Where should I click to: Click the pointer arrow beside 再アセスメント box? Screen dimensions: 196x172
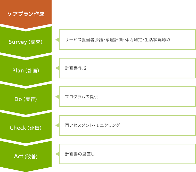click(57, 125)
